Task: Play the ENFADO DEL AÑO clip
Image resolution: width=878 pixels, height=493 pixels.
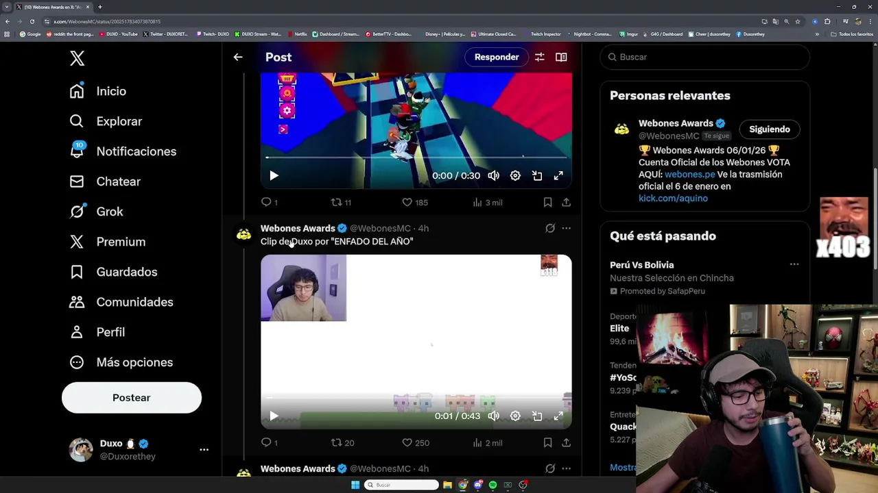Action: (x=274, y=416)
